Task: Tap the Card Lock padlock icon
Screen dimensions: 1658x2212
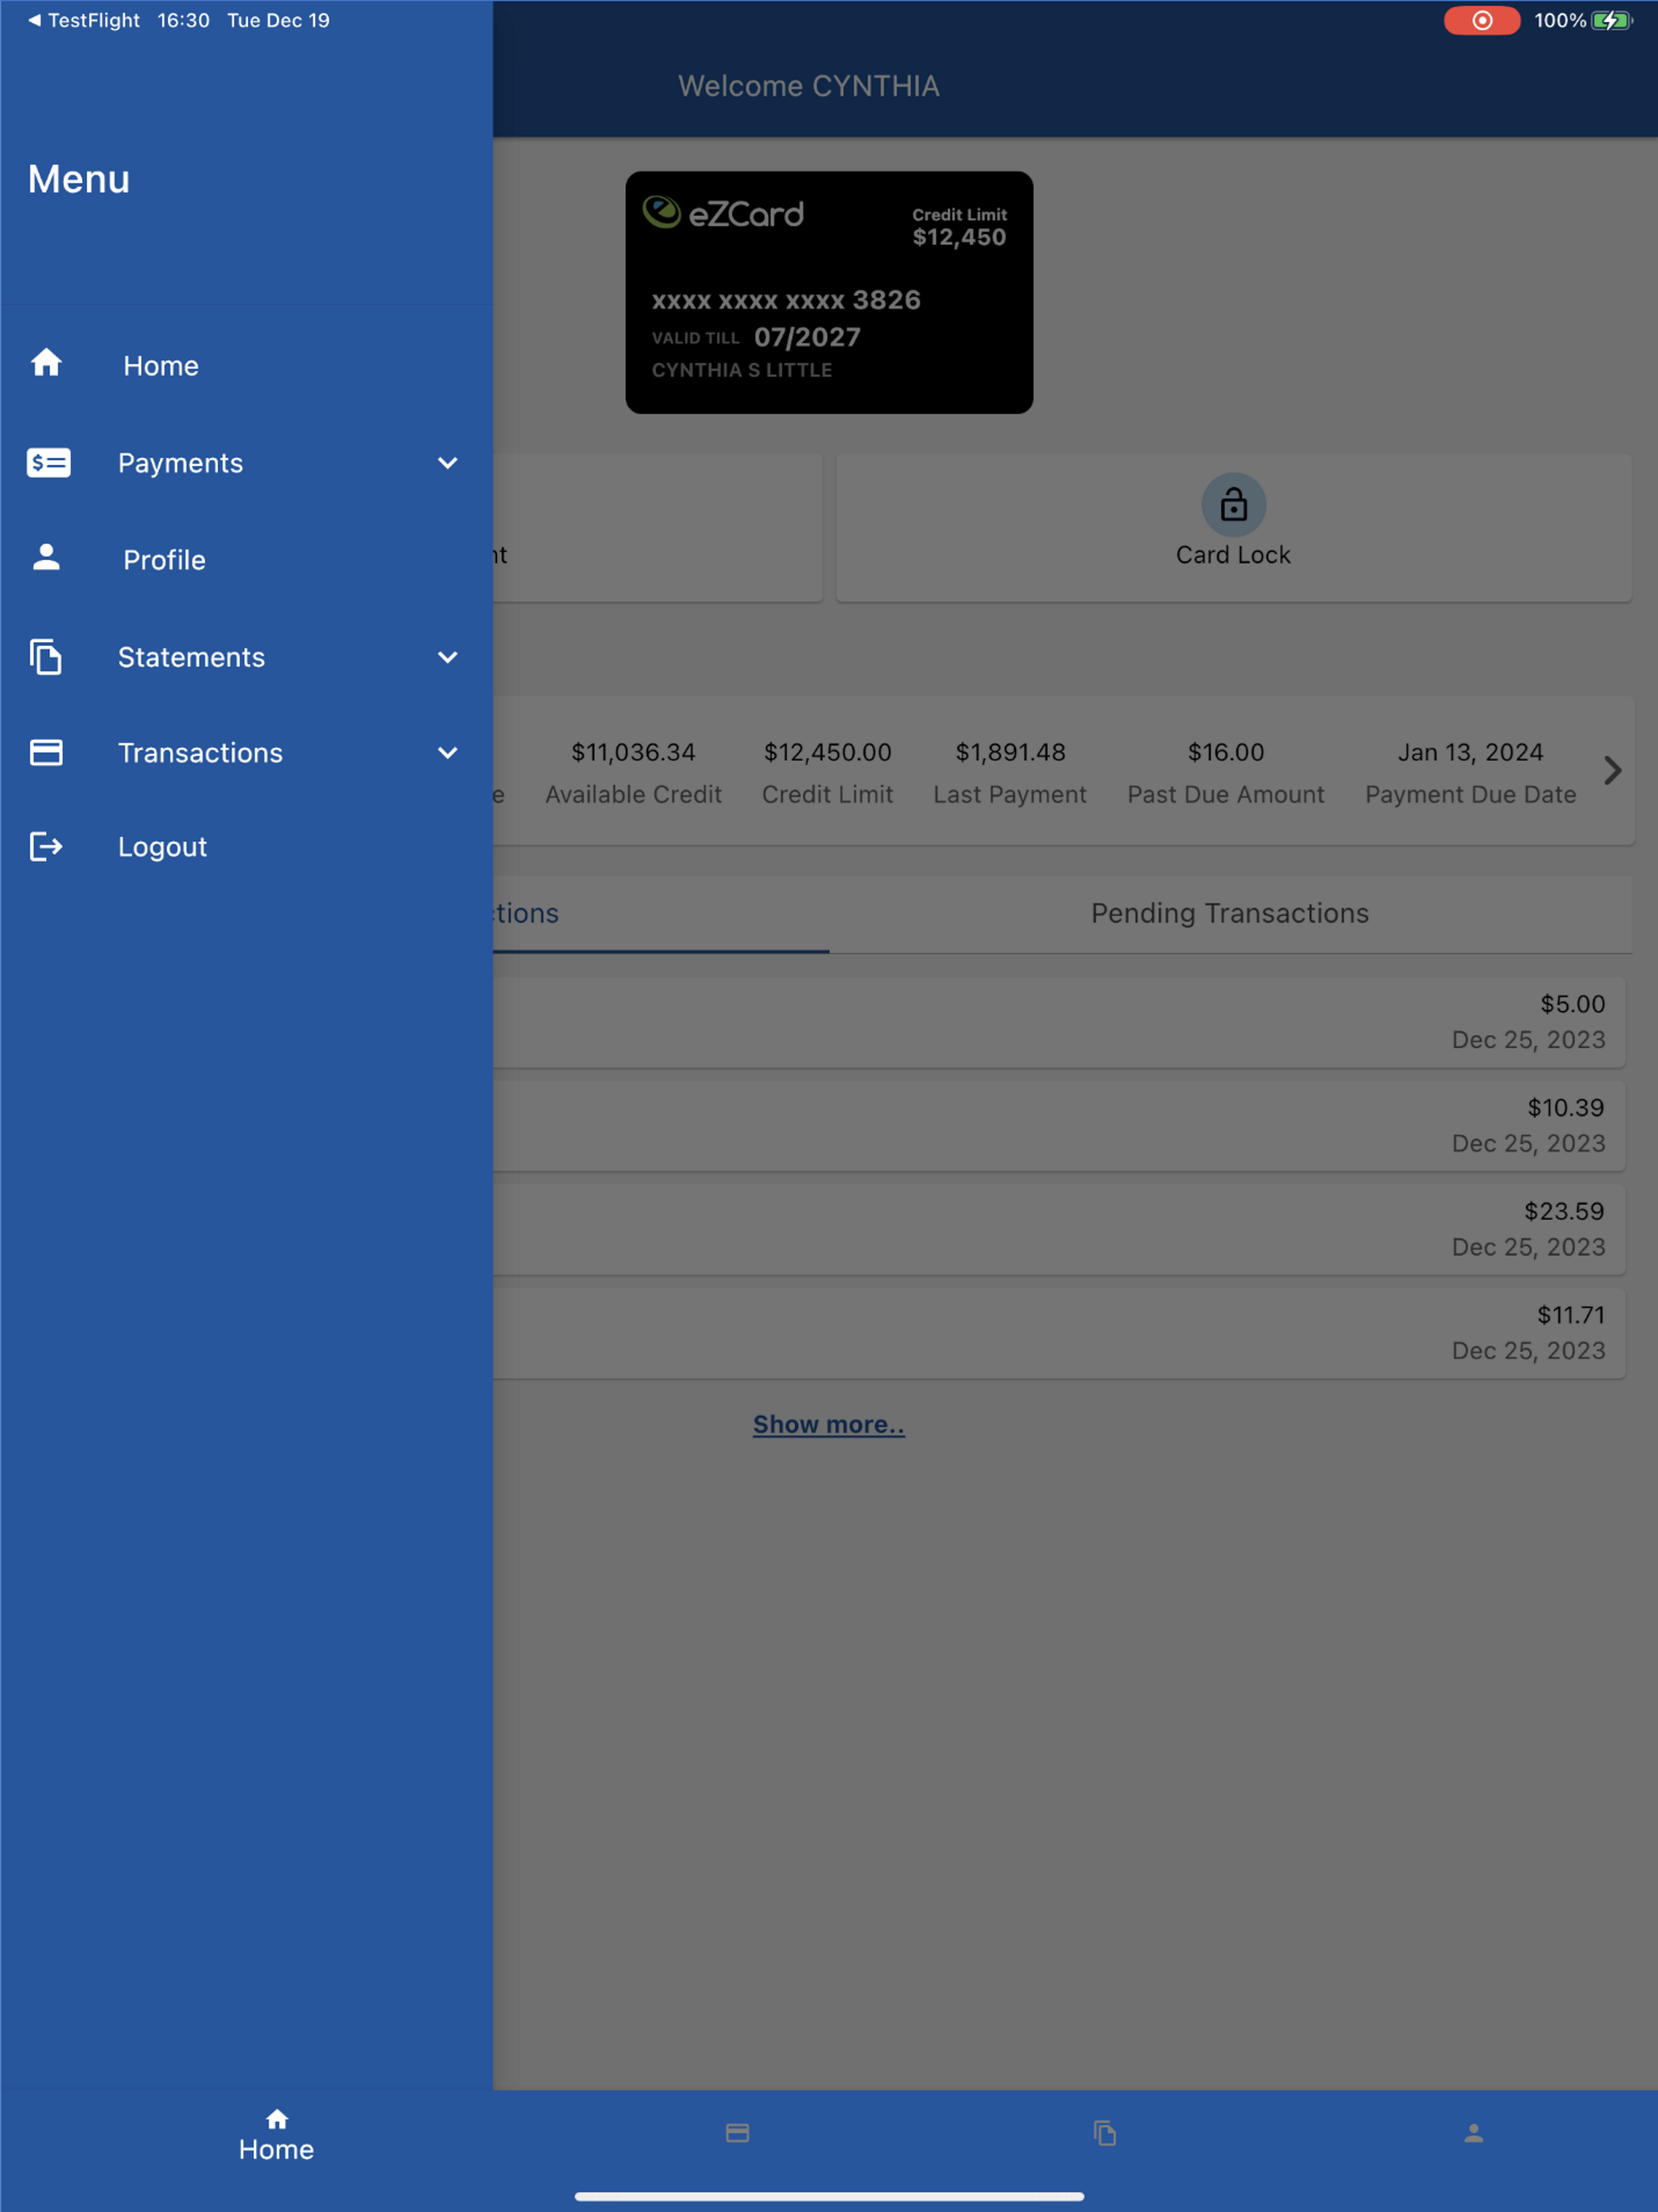Action: (x=1233, y=505)
